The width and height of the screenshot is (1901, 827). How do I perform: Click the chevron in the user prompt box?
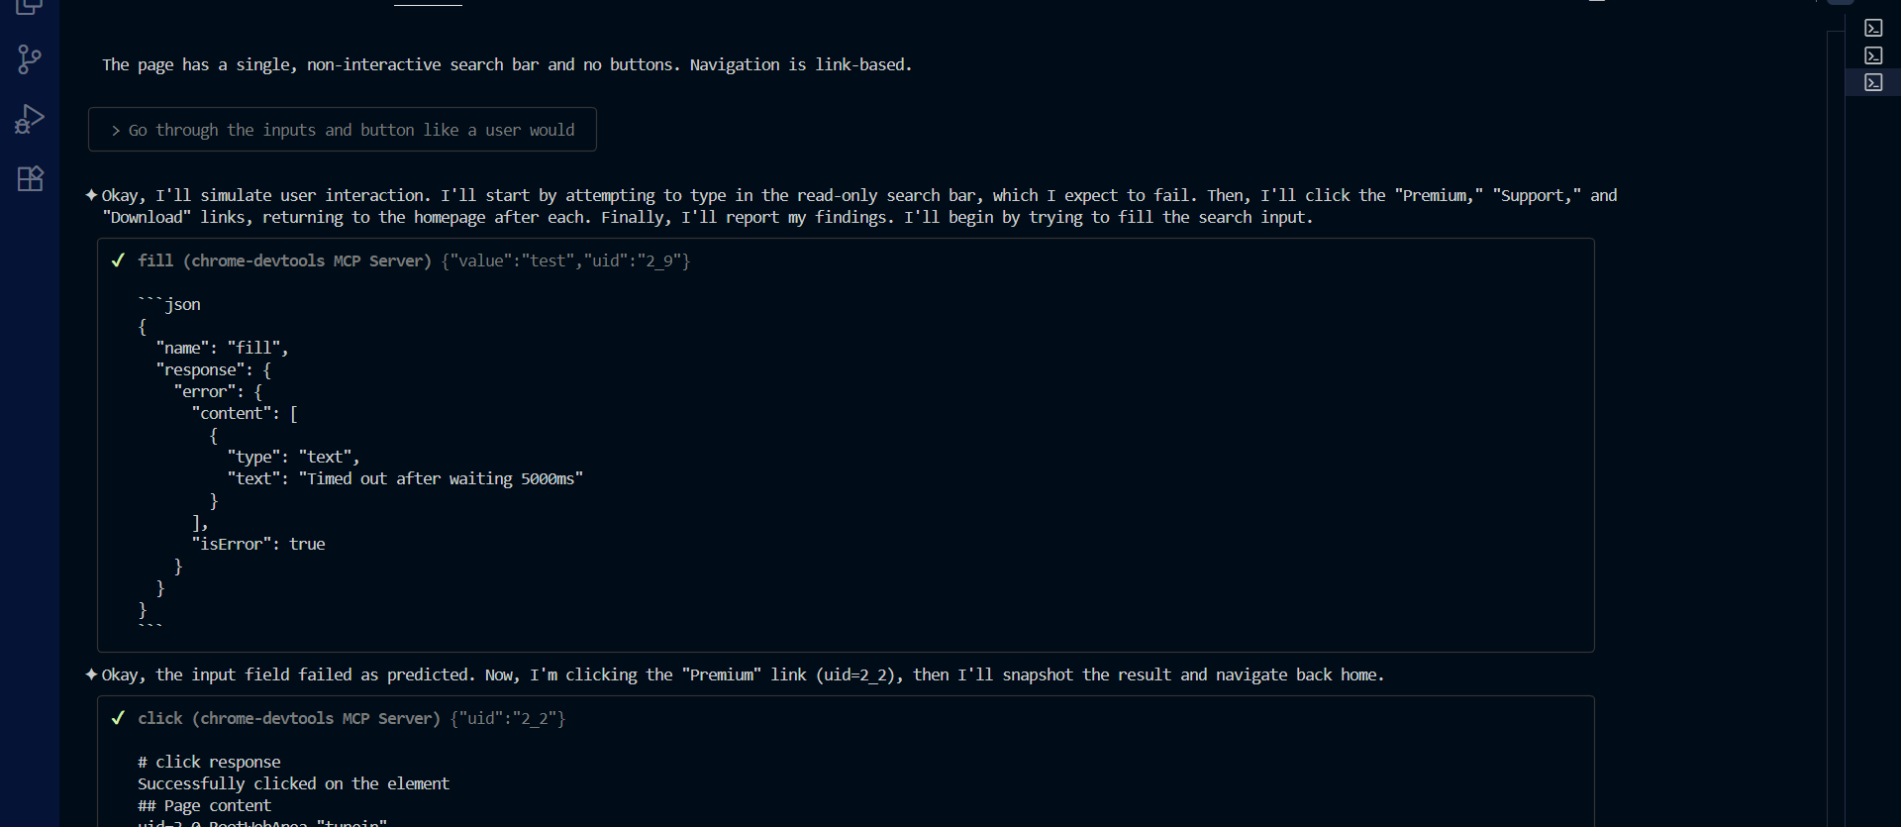[116, 131]
